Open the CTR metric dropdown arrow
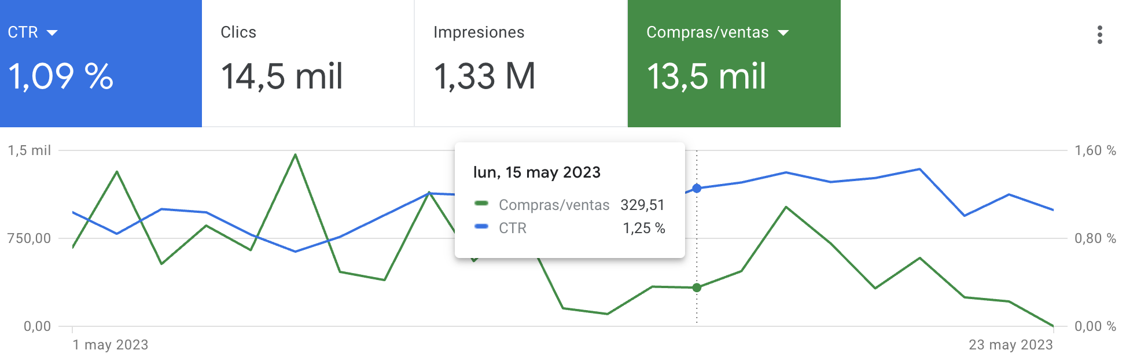This screenshot has width=1126, height=361. [x=52, y=33]
